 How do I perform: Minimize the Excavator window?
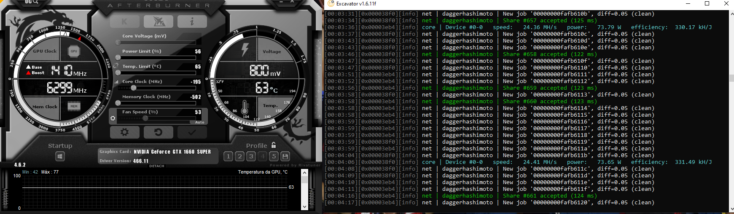688,3
